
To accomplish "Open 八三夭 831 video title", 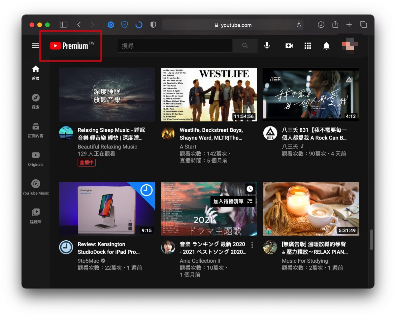I will tap(314, 134).
